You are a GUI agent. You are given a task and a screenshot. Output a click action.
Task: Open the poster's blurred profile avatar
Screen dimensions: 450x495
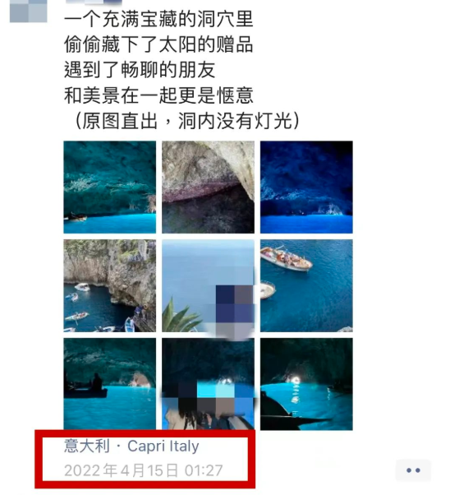coord(29,11)
